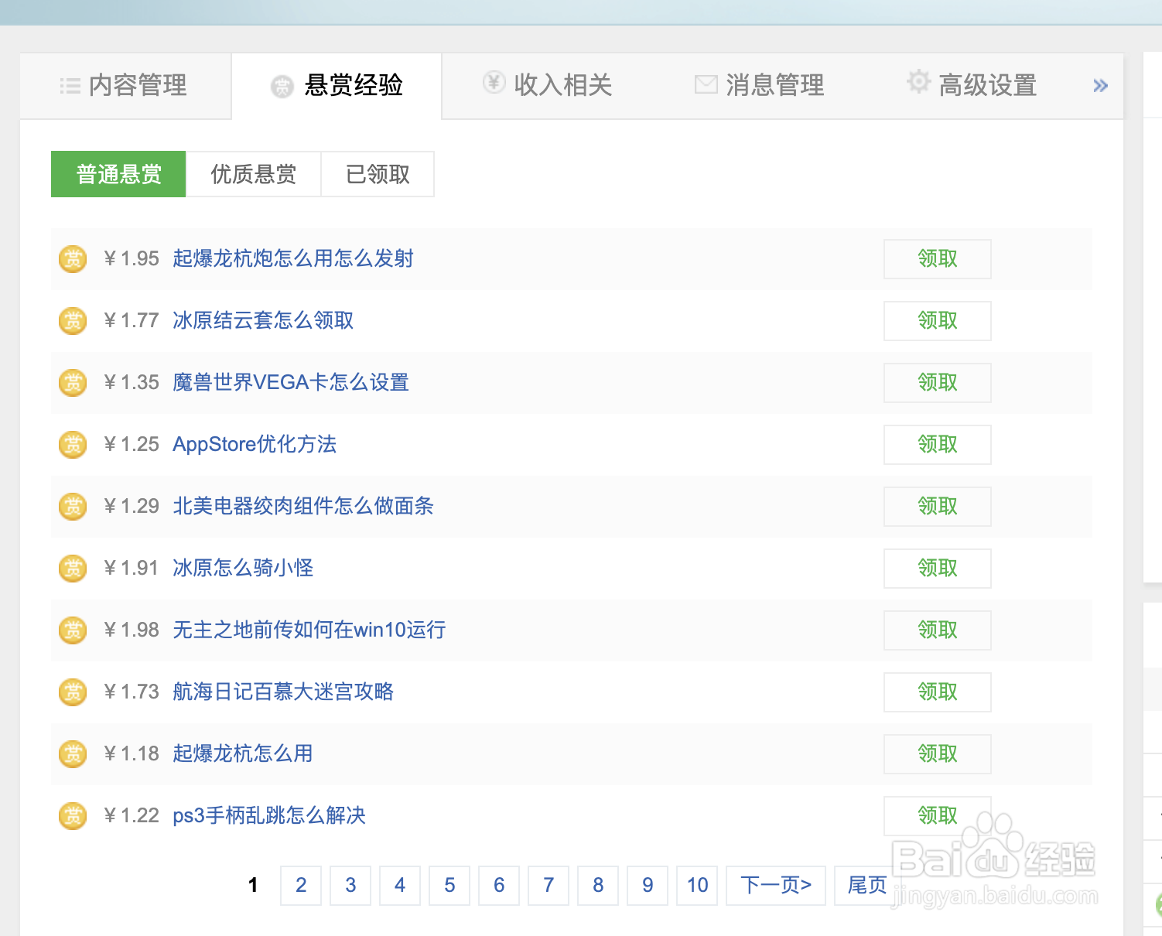Click the 赏 coin icon beside ¥1.95 task
Image resolution: width=1162 pixels, height=936 pixels.
coord(72,259)
